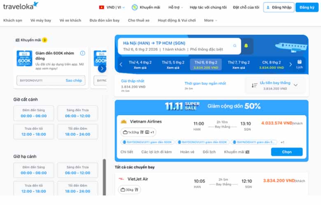Open the VND | VI currency language dropdown
The image size is (321, 205).
112,7
